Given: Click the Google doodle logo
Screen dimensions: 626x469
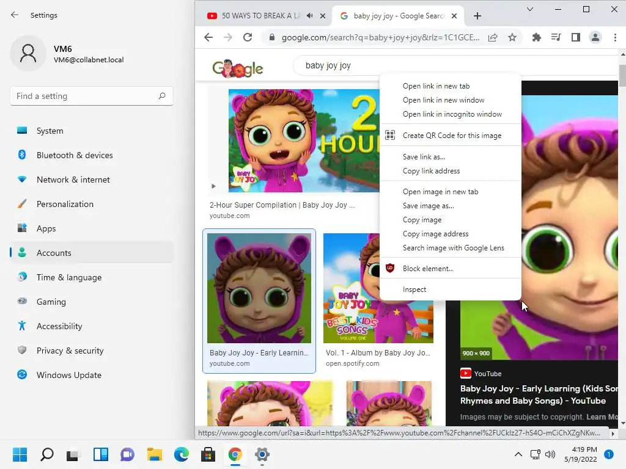Looking at the screenshot, I should pyautogui.click(x=238, y=68).
